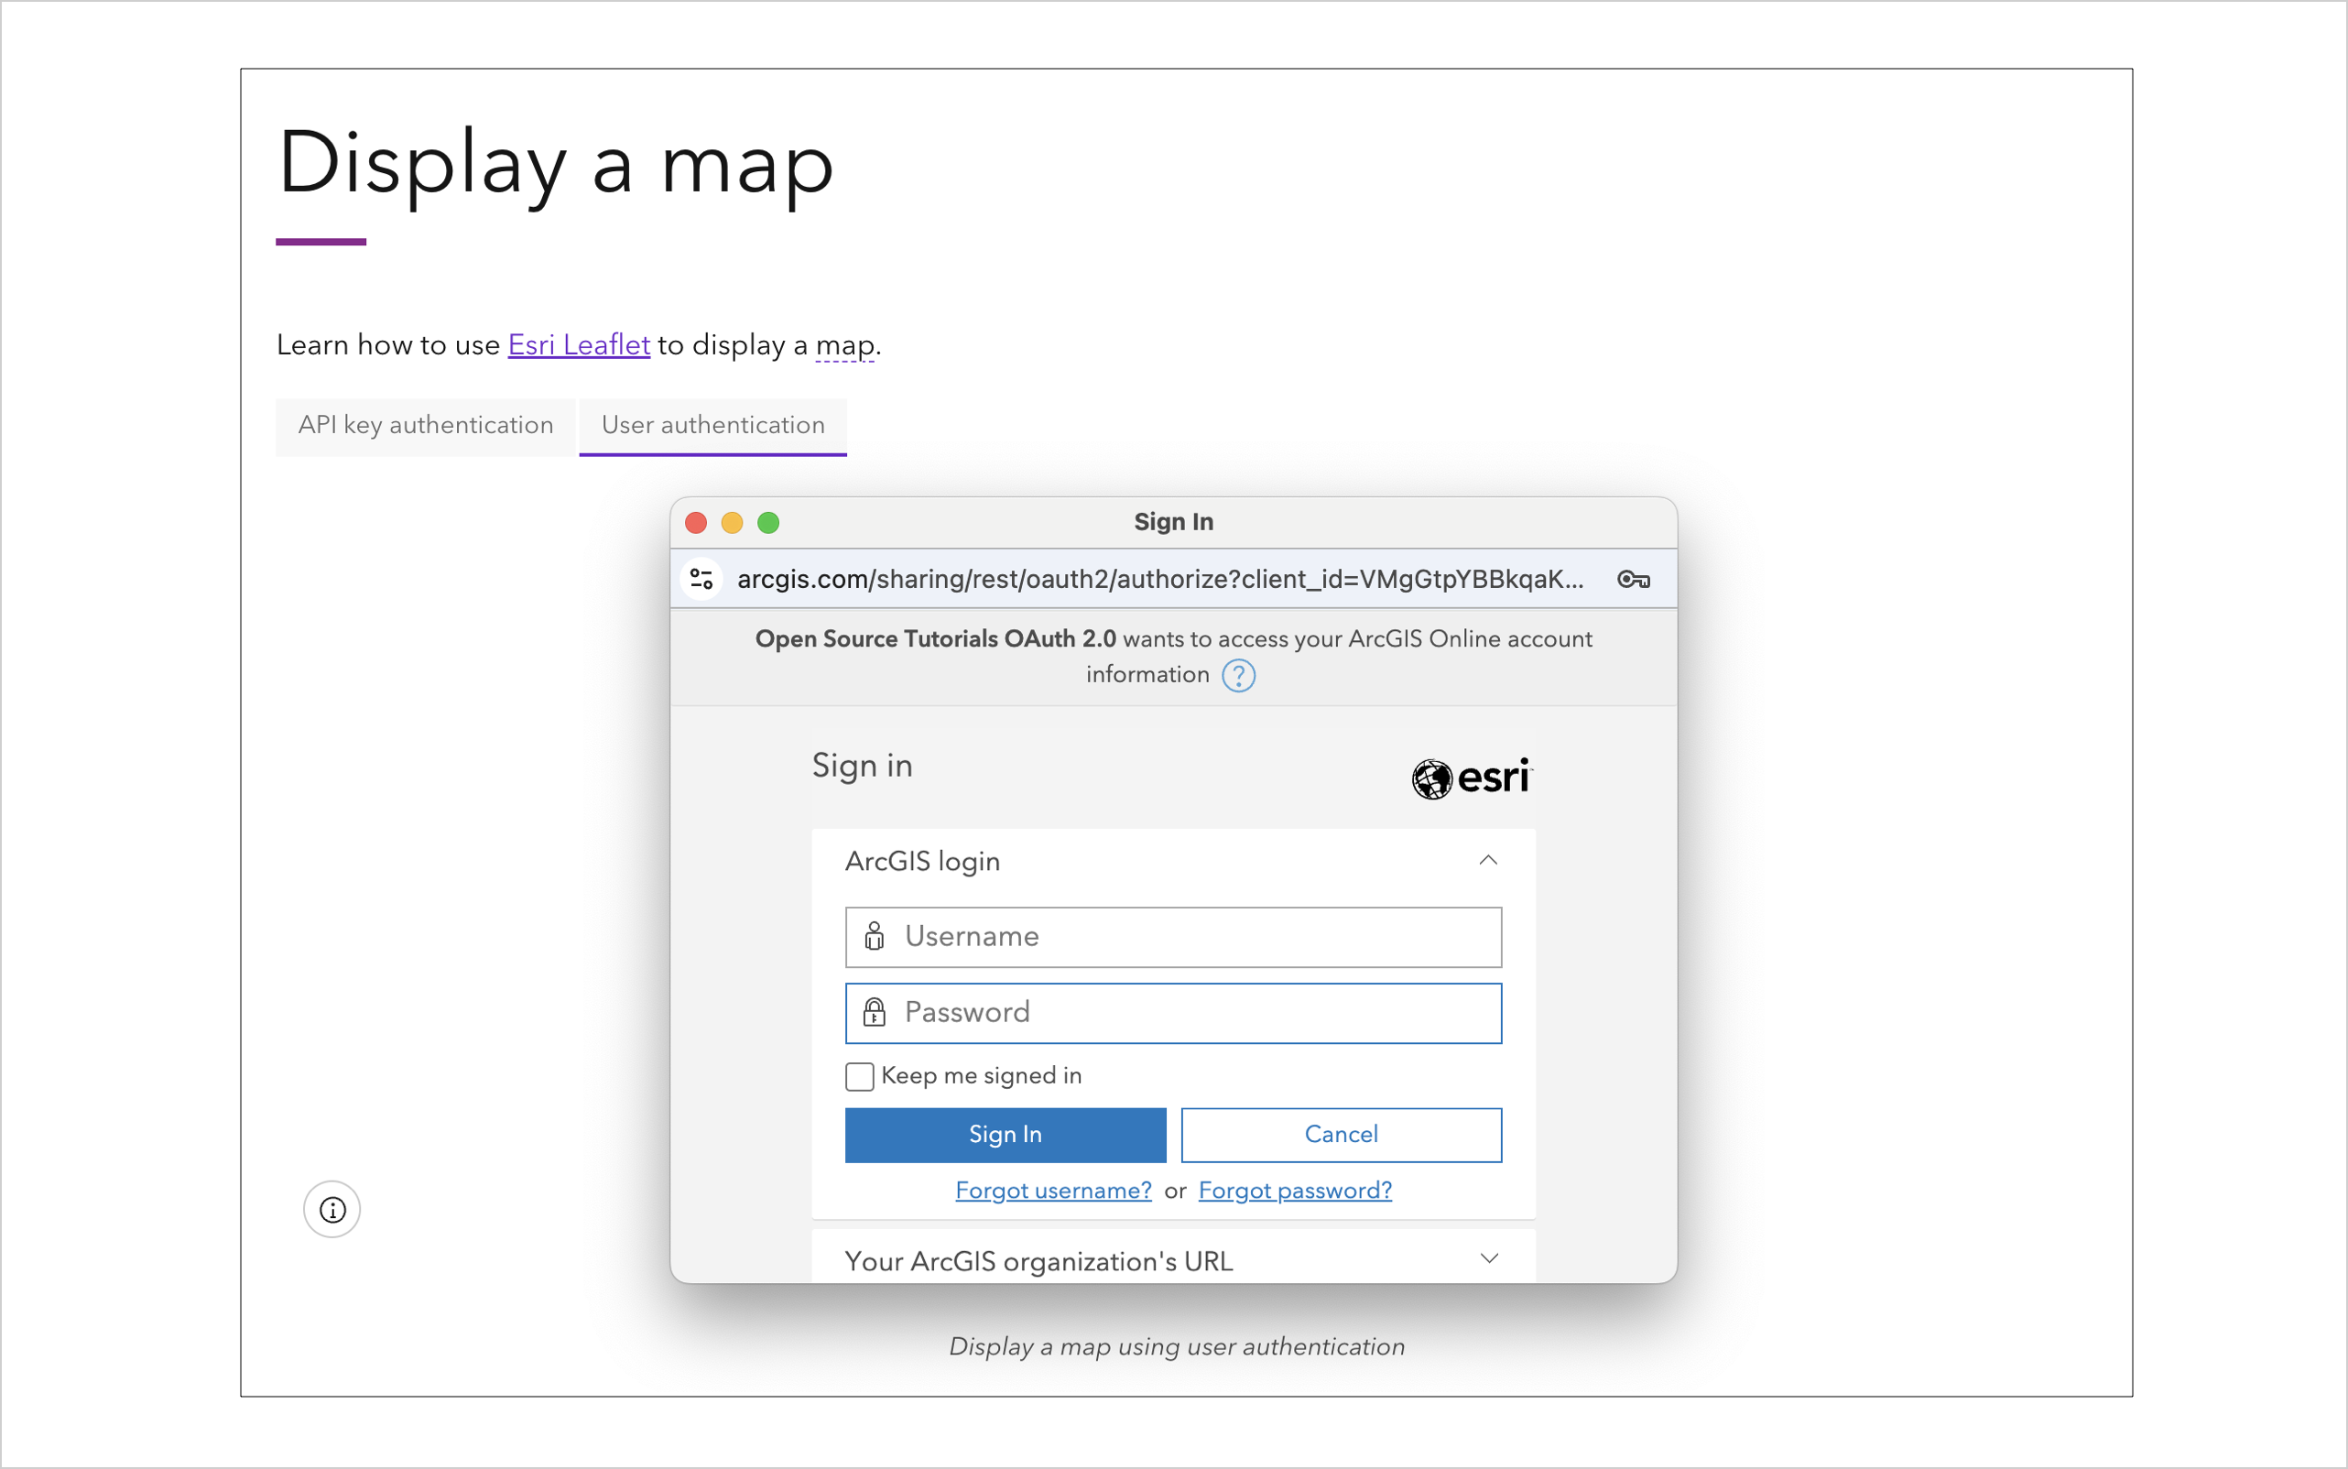Select the User authentication tab
Viewport: 2348px width, 1469px height.
tap(712, 426)
